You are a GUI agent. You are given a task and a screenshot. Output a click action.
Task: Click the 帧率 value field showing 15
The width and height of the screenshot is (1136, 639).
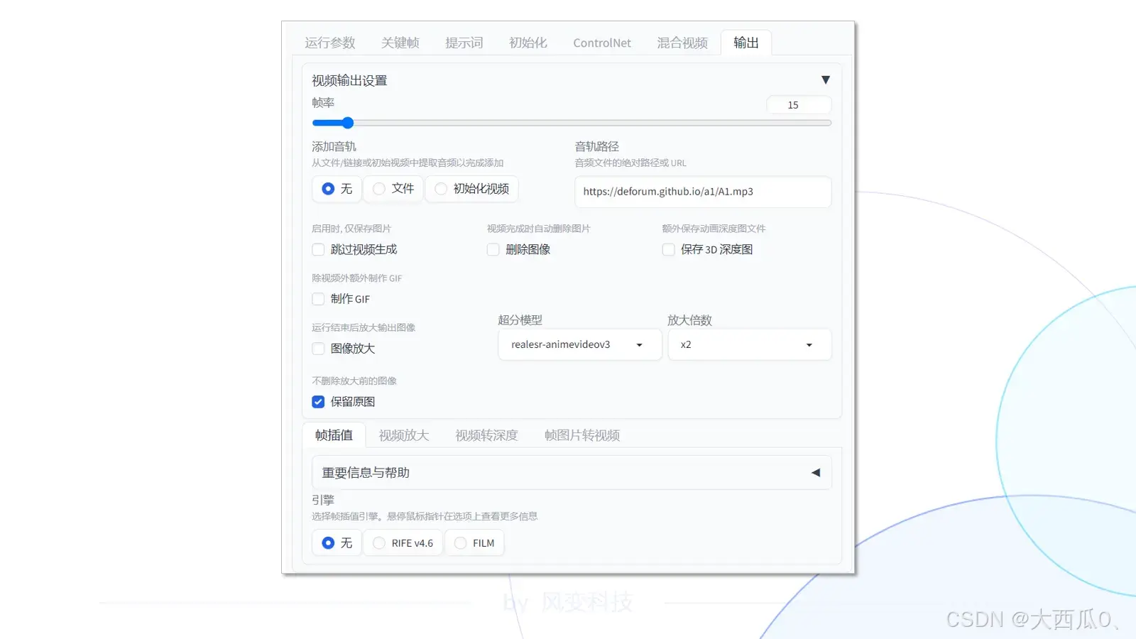[799, 105]
